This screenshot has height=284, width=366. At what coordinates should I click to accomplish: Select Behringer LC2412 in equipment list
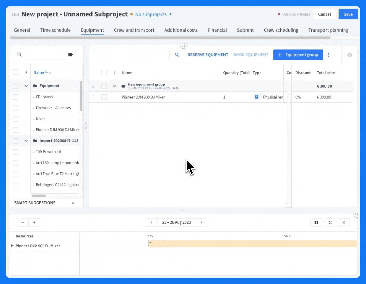[57, 185]
